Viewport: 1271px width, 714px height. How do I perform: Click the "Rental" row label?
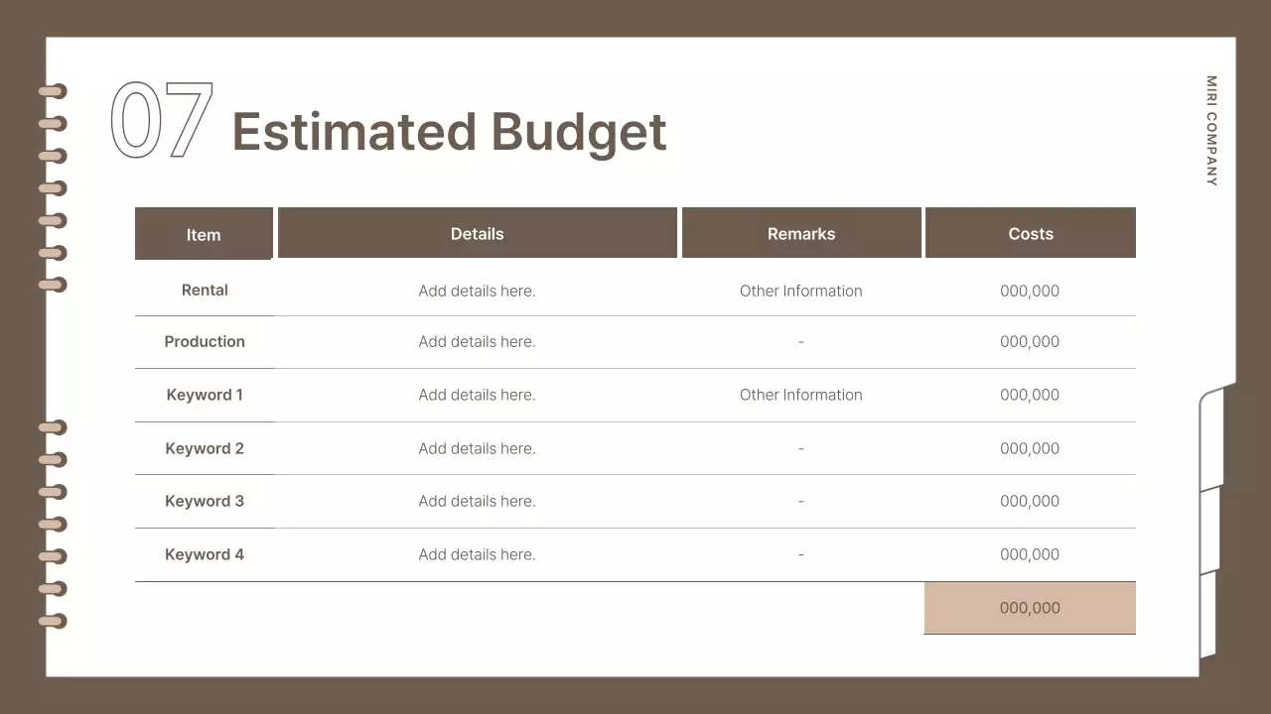(205, 291)
